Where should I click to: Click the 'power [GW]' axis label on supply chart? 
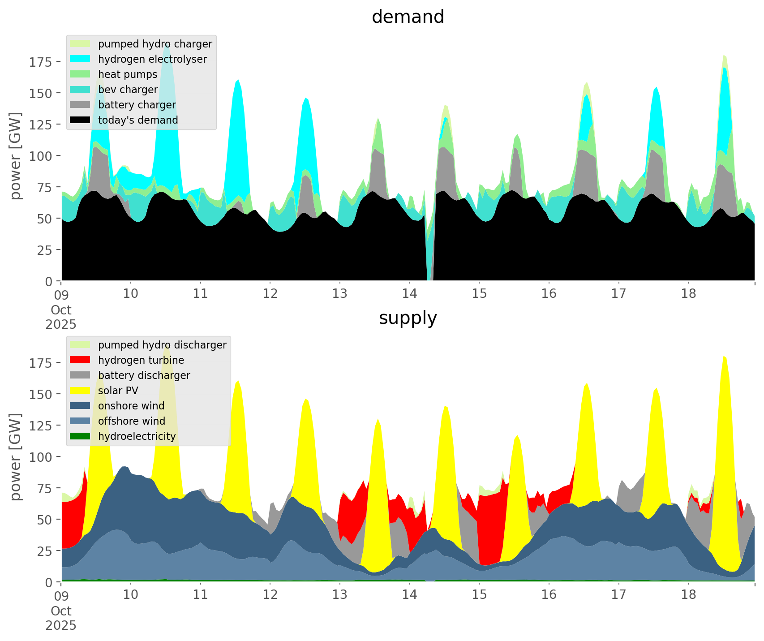(x=16, y=457)
